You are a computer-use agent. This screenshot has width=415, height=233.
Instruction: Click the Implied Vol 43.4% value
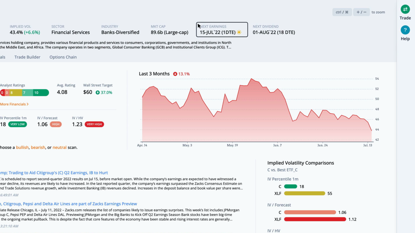[25, 32]
